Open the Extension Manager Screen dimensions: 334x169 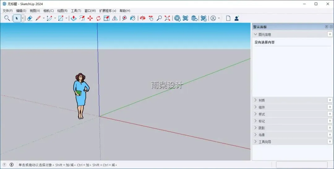[203, 18]
